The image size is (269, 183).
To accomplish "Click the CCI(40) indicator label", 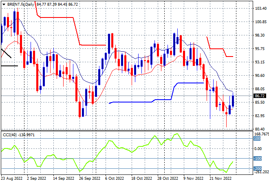I will (10, 135).
